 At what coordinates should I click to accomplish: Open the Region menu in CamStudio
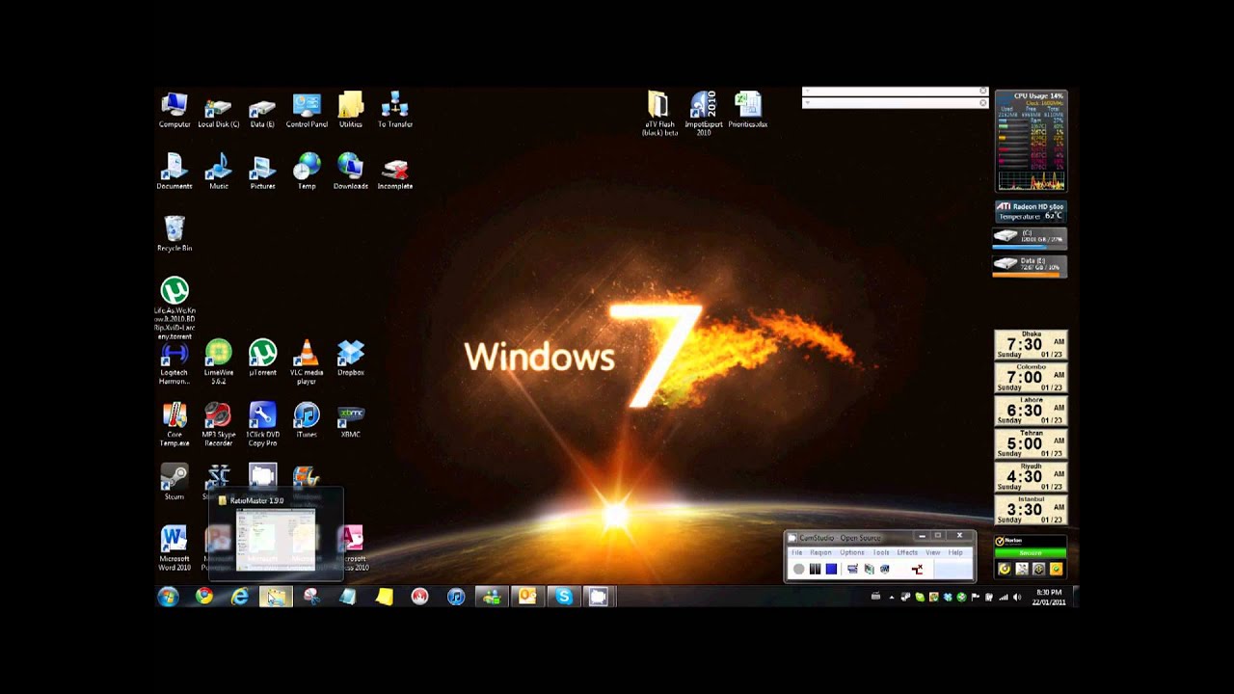pyautogui.click(x=820, y=552)
